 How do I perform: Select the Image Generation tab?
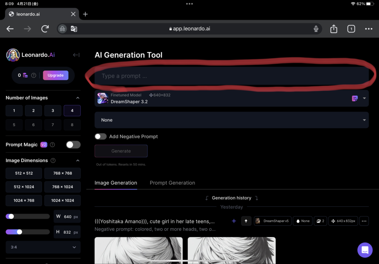(x=116, y=183)
